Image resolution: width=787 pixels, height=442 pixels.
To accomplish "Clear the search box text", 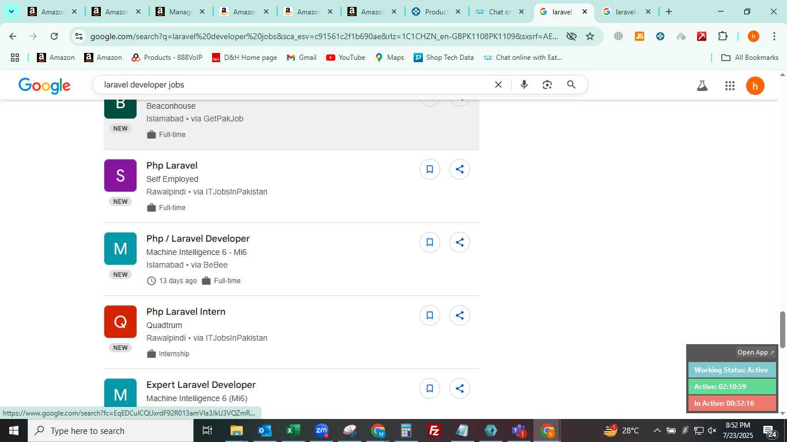I will (498, 85).
